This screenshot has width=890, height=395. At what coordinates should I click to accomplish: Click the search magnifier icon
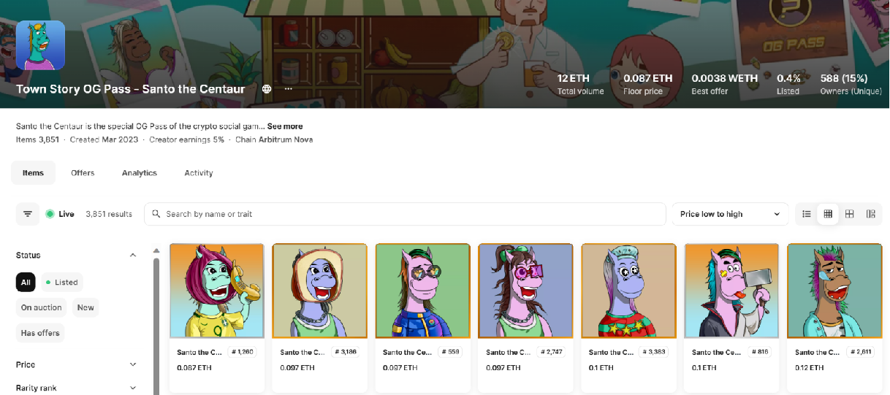(156, 214)
